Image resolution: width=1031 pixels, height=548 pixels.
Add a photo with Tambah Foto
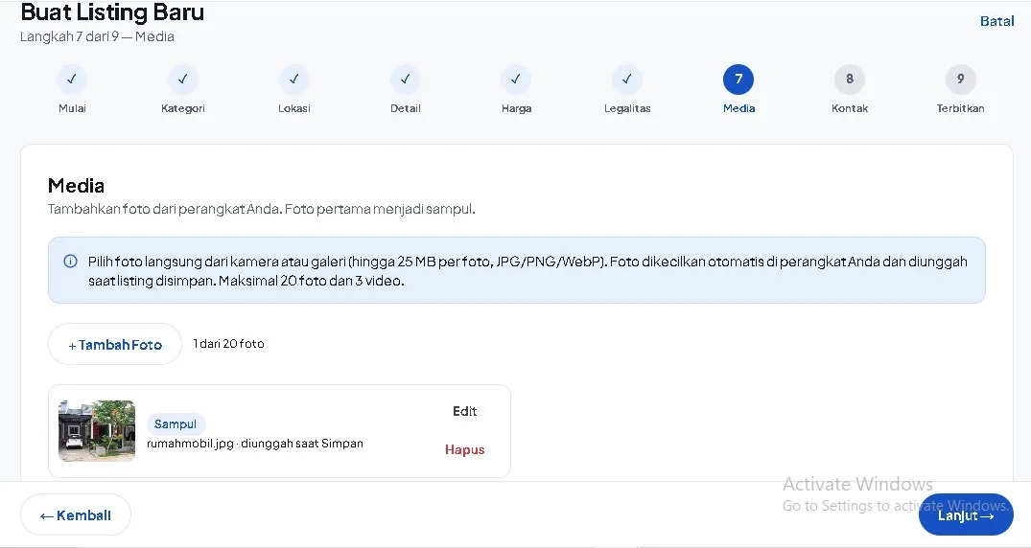[x=115, y=344]
